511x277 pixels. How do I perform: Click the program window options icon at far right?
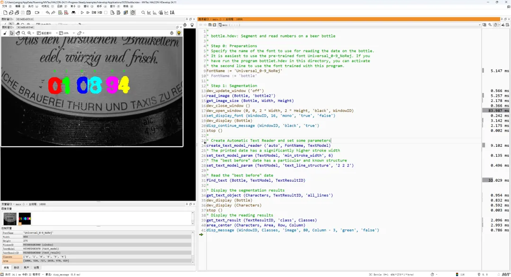pyautogui.click(x=507, y=25)
